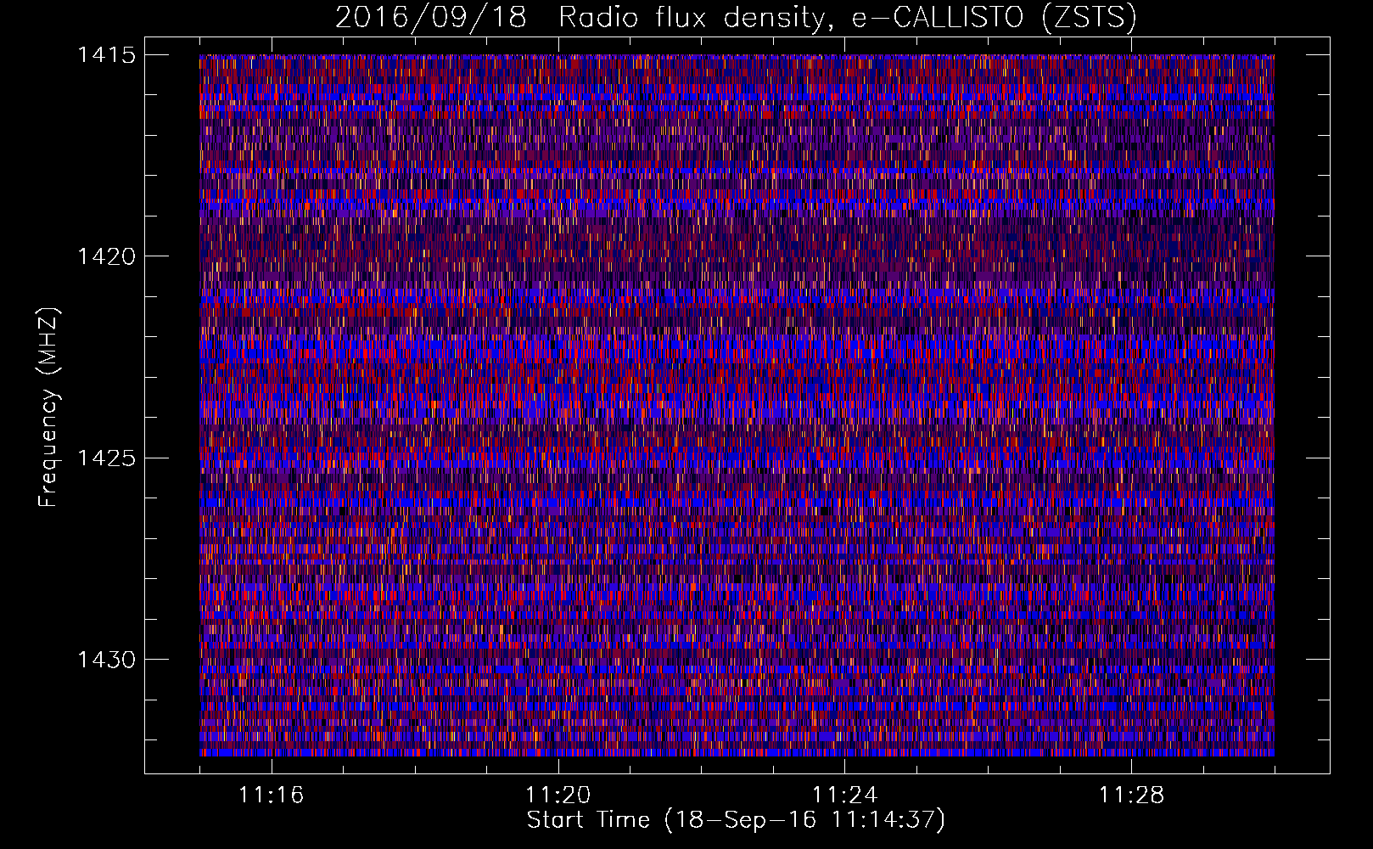The width and height of the screenshot is (1373, 849).
Task: Select the 1415 frequency tick label
Action: pos(106,55)
